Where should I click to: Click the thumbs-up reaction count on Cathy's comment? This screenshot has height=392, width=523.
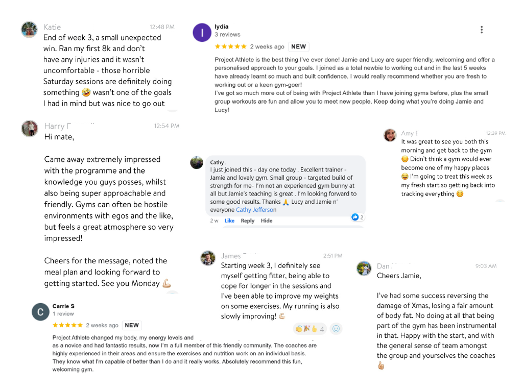click(358, 217)
